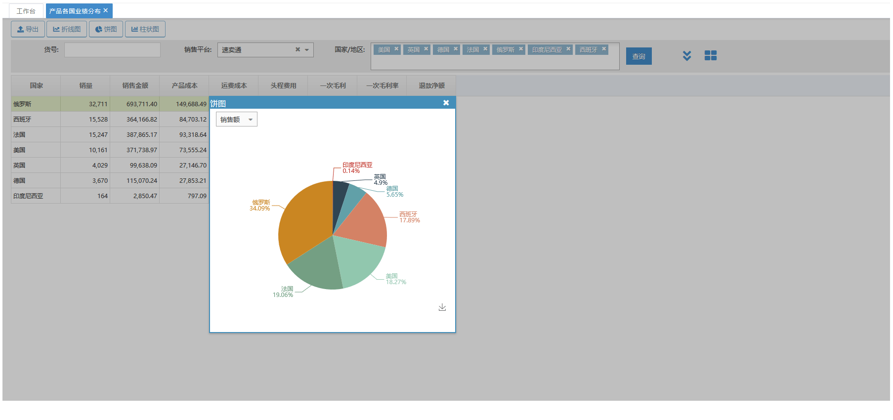Remove the 俄罗斯 country tag
893x420 pixels.
point(521,49)
